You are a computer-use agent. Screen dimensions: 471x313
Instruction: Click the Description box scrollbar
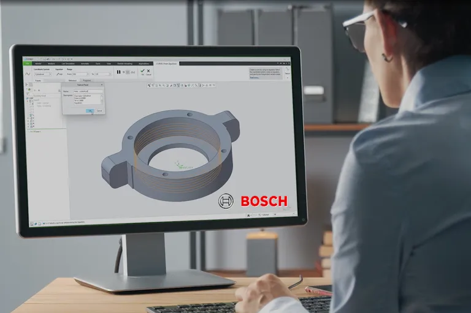pyautogui.click(x=102, y=99)
